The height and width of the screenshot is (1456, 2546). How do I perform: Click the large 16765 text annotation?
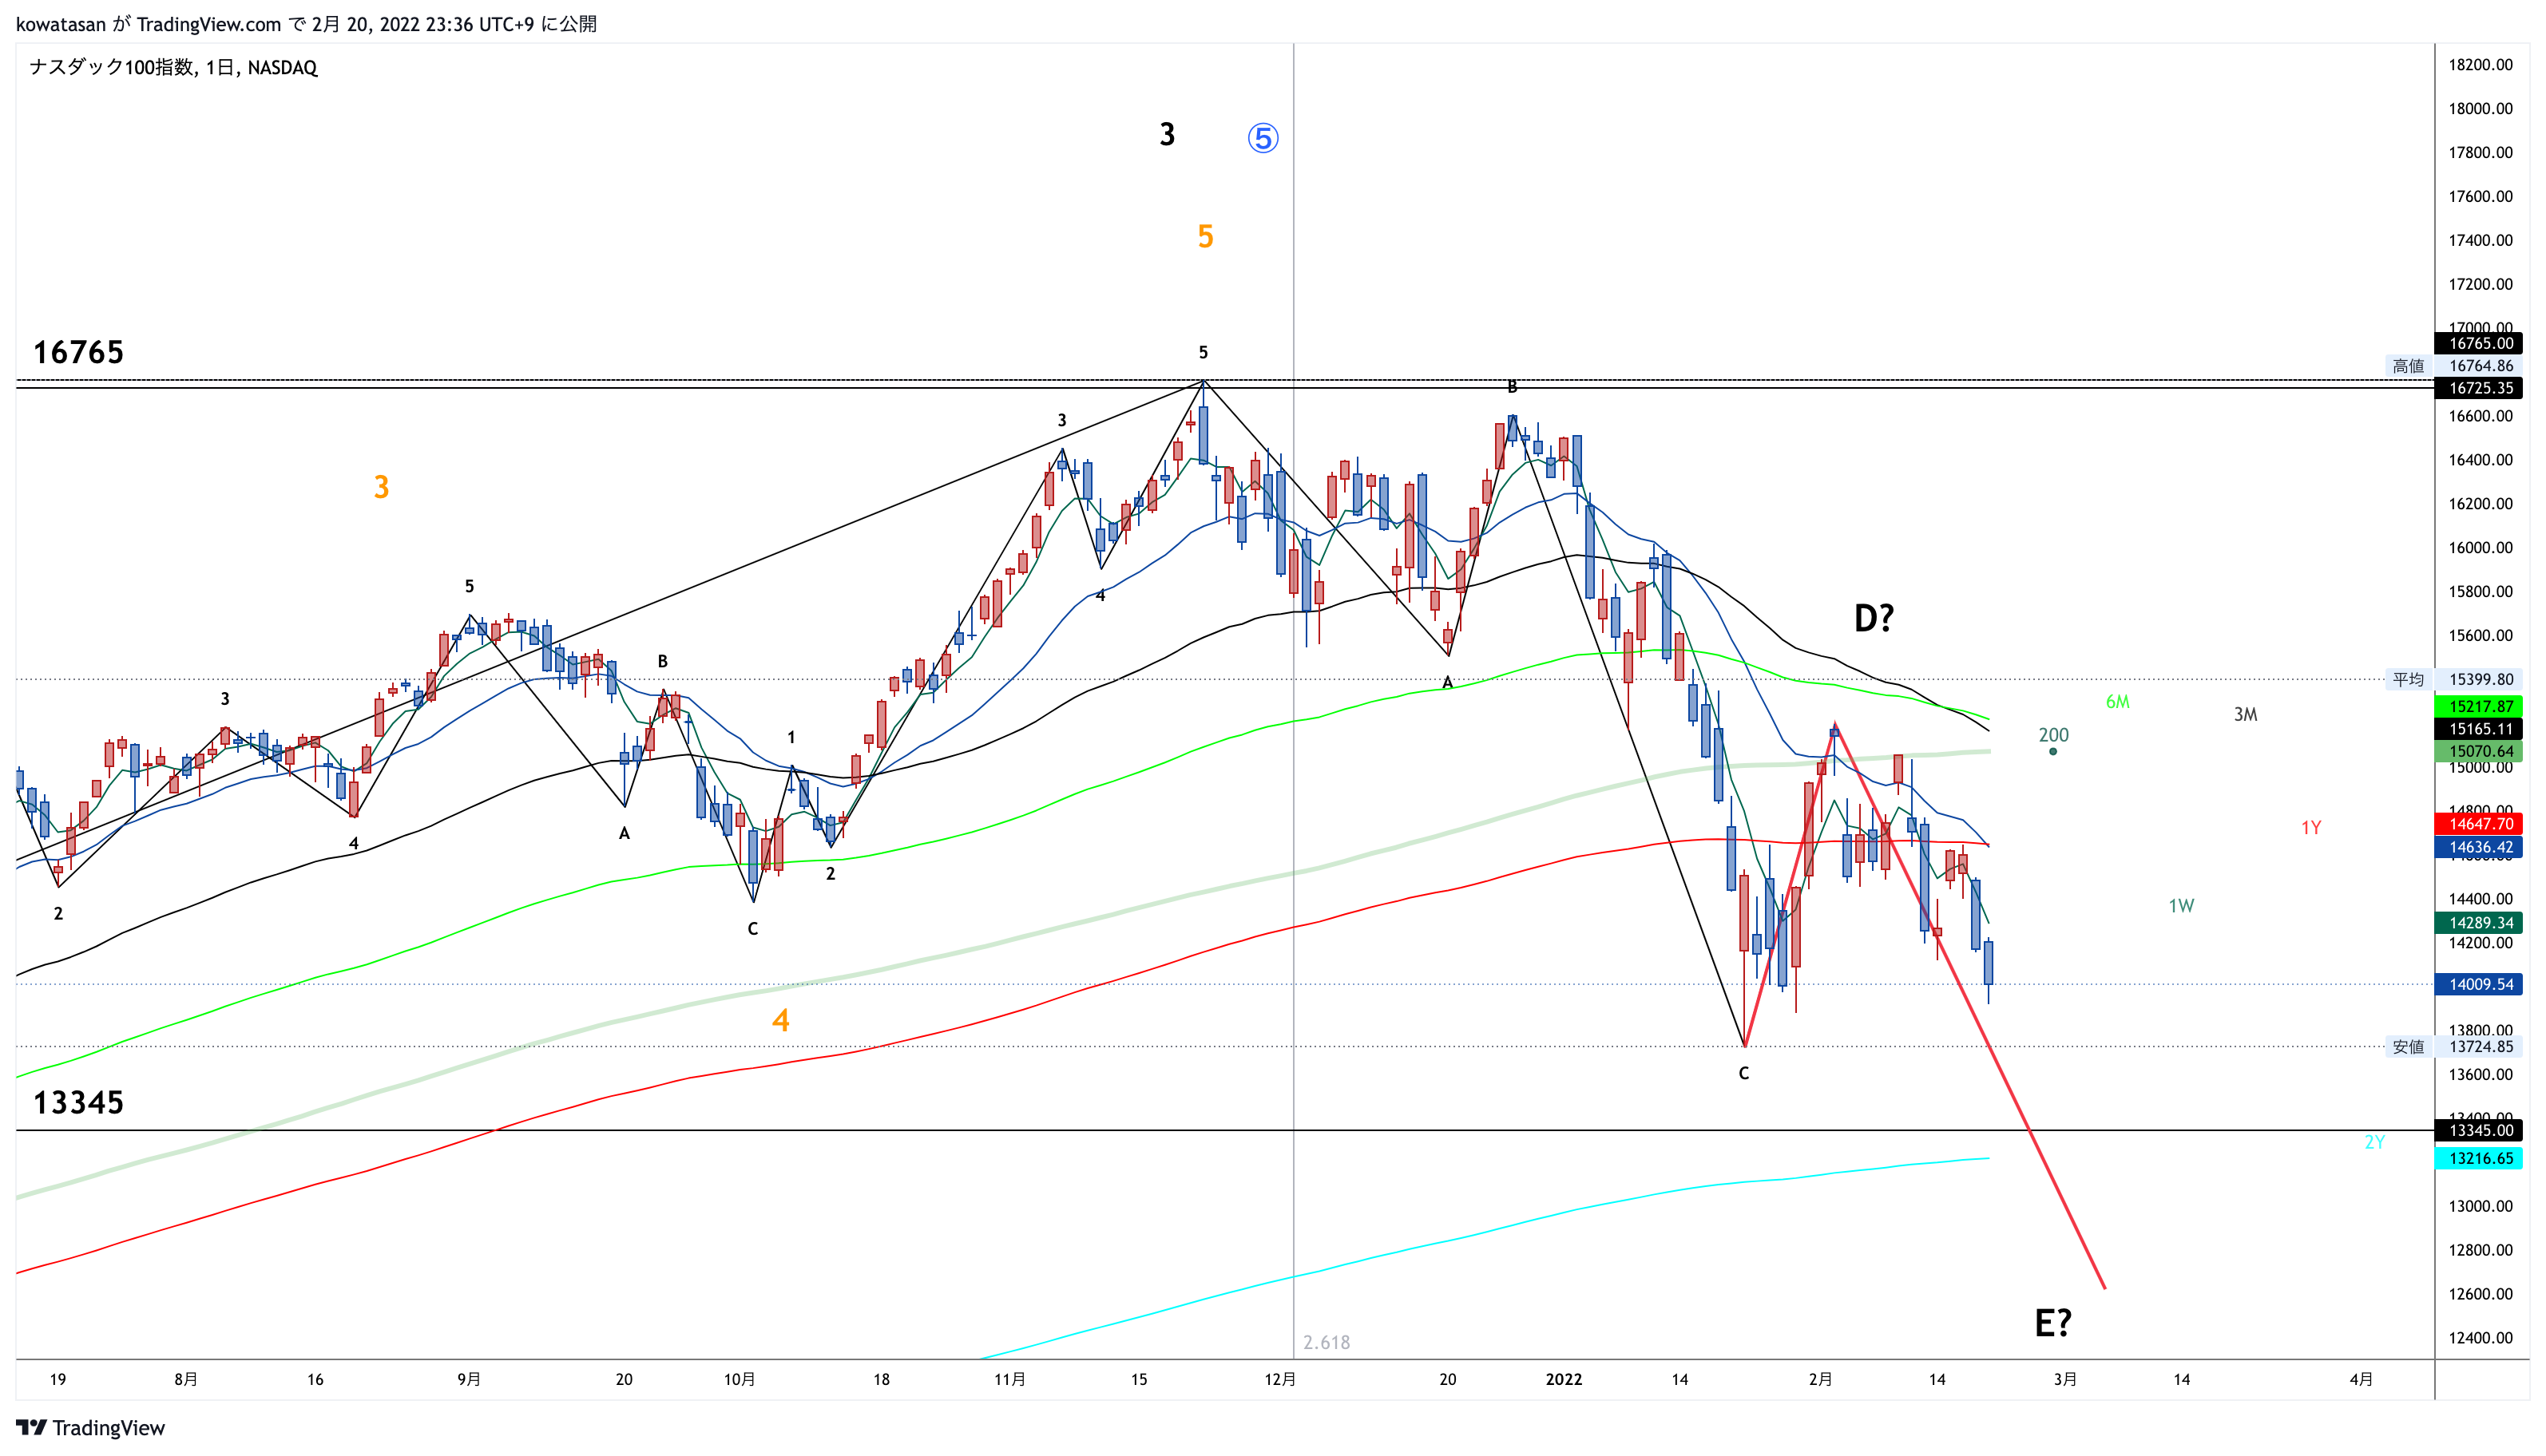point(78,352)
